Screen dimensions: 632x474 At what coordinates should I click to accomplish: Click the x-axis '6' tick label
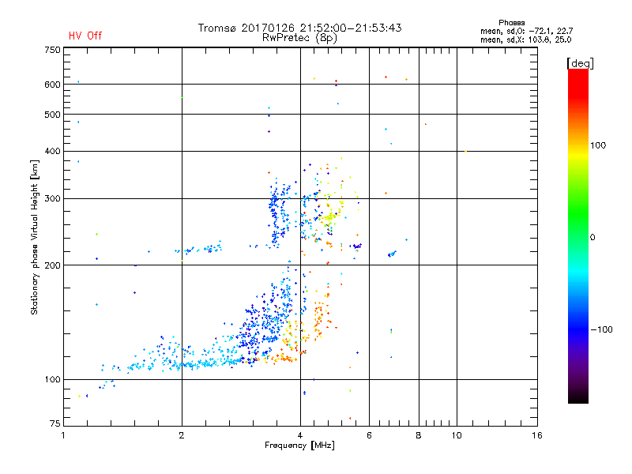tap(369, 435)
